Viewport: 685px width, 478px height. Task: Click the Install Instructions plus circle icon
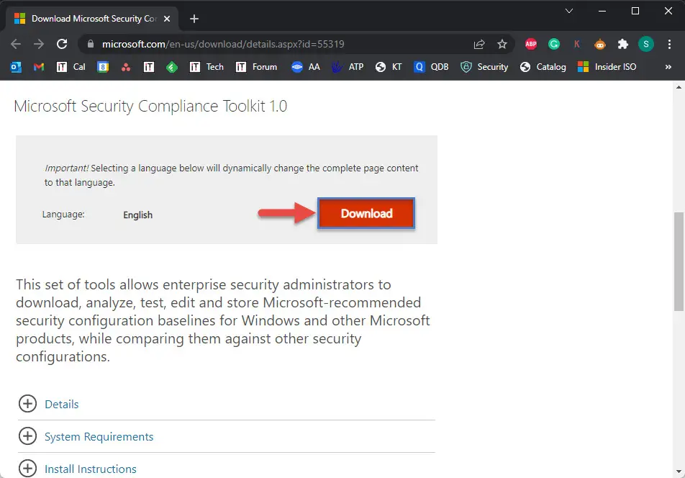[27, 469]
